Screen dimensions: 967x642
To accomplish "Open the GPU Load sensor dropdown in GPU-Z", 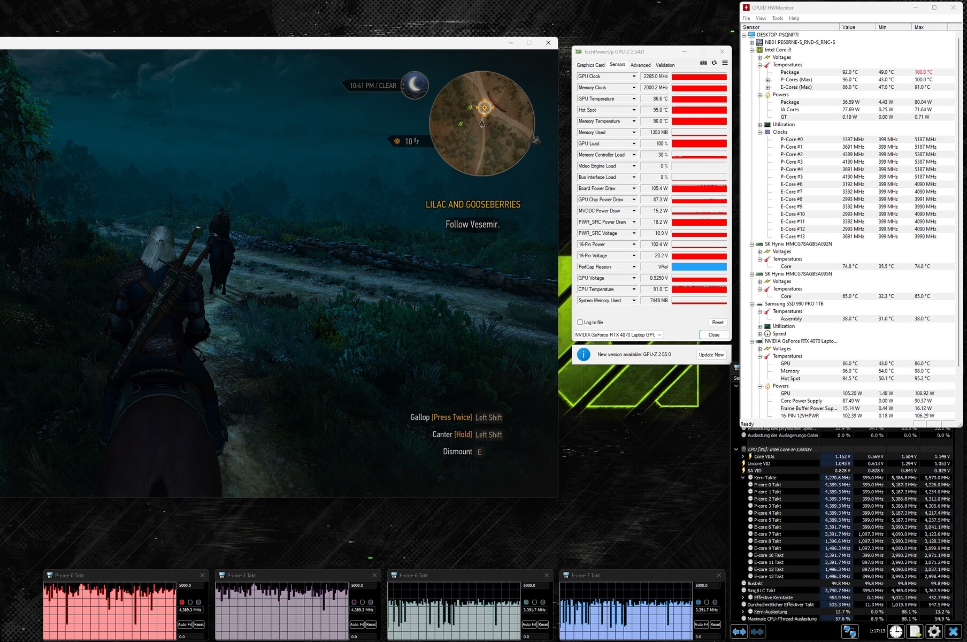I will coord(634,144).
